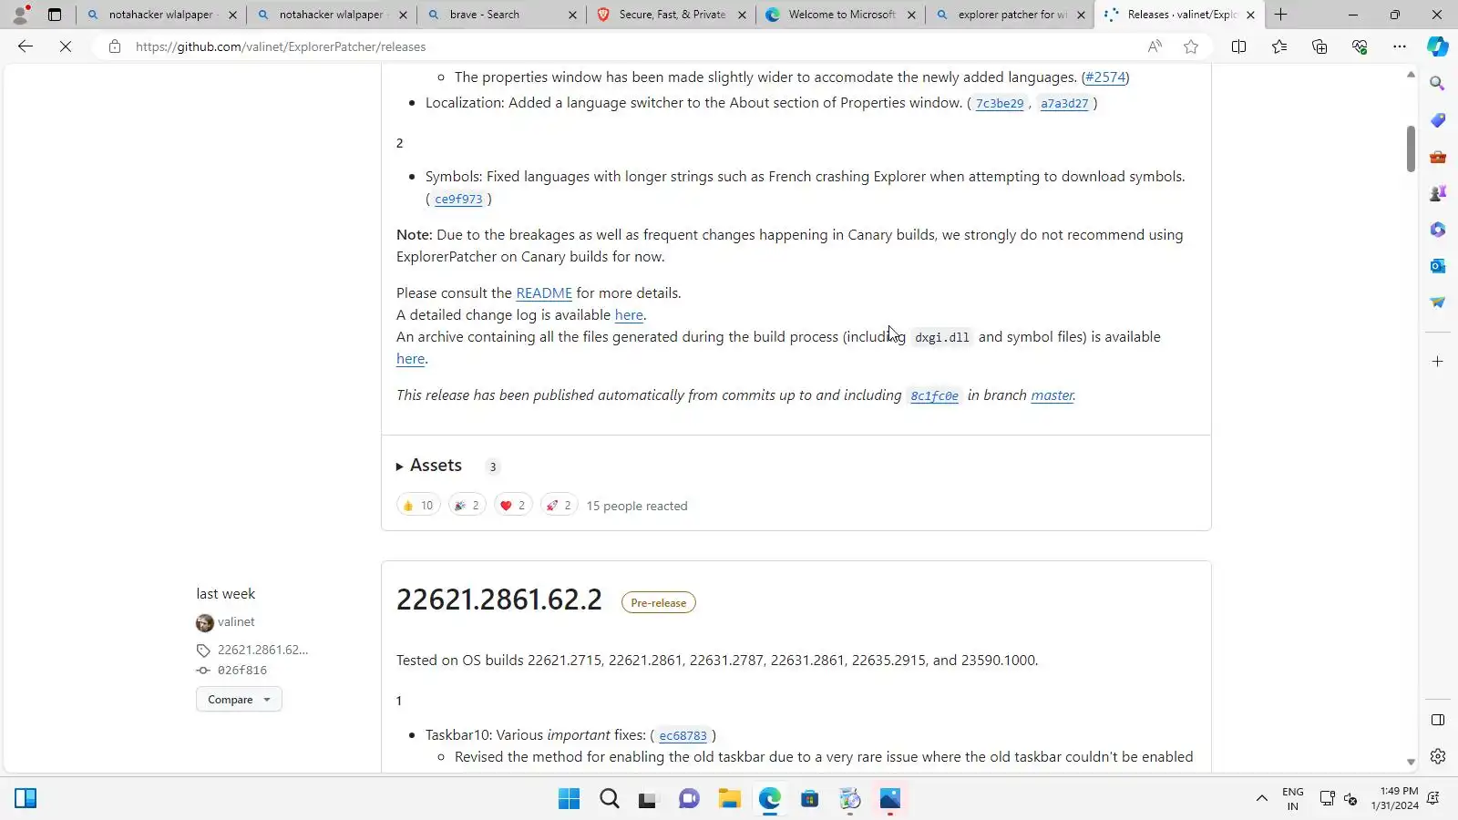Open ENG IN language switcher

pyautogui.click(x=1293, y=799)
